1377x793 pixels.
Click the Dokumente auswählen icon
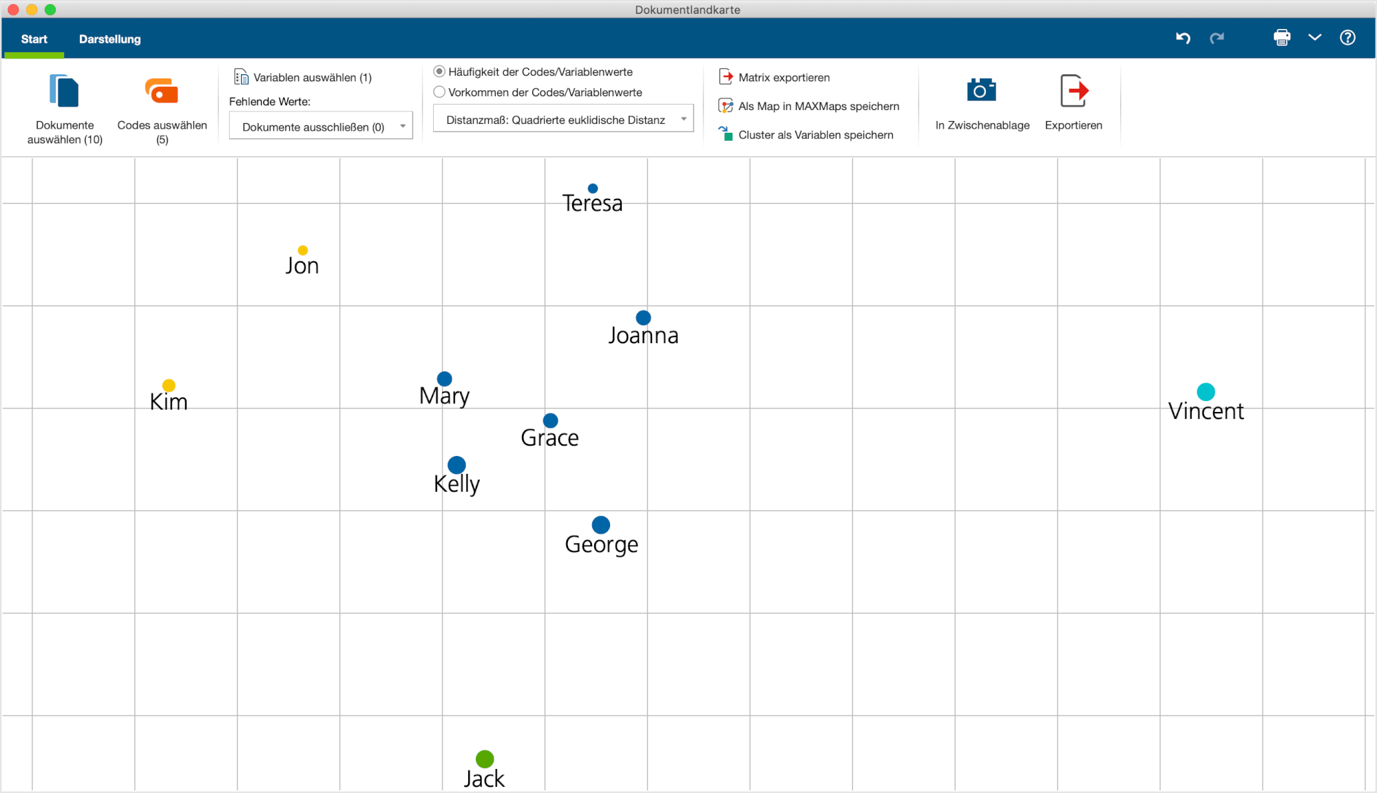point(64,91)
